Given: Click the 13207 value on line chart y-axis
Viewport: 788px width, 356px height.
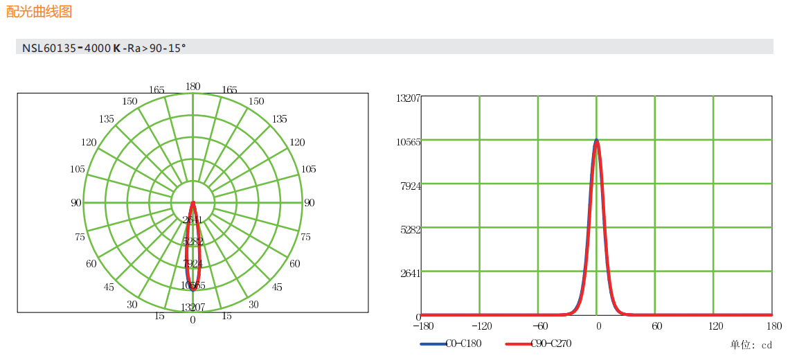Looking at the screenshot, I should 409,98.
